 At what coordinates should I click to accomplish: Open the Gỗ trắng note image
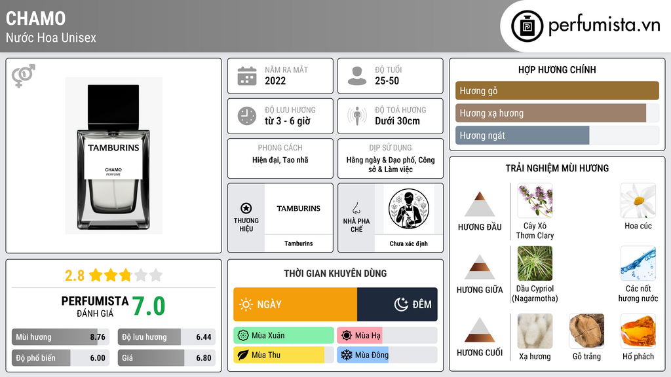click(x=586, y=331)
